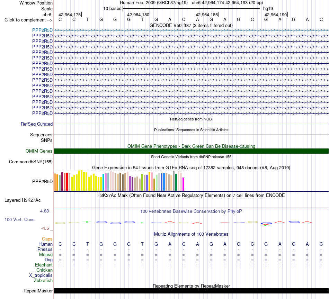Click the 42,964,175 ruler position

70,15
